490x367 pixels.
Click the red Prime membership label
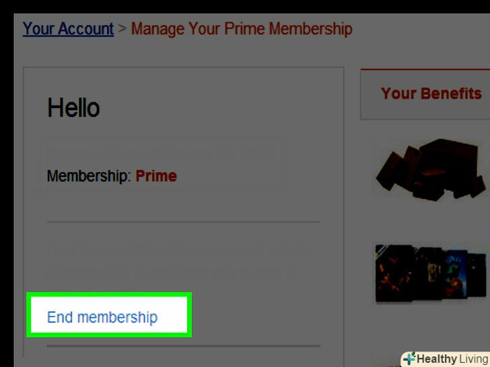(x=156, y=177)
